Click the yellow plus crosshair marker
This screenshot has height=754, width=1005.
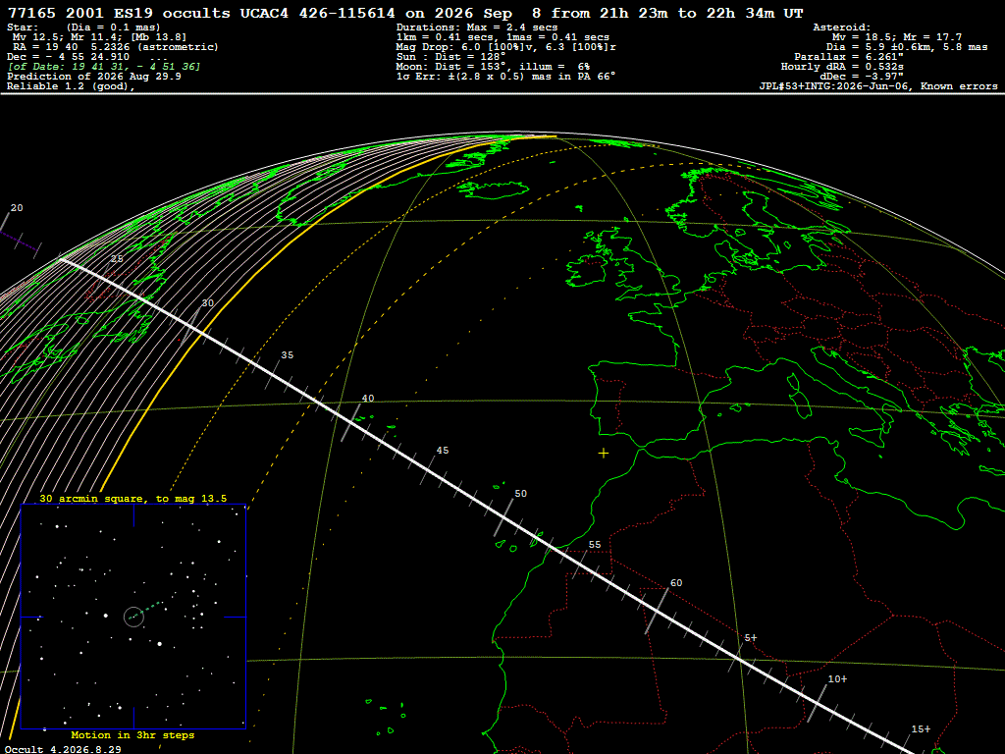[x=604, y=454]
